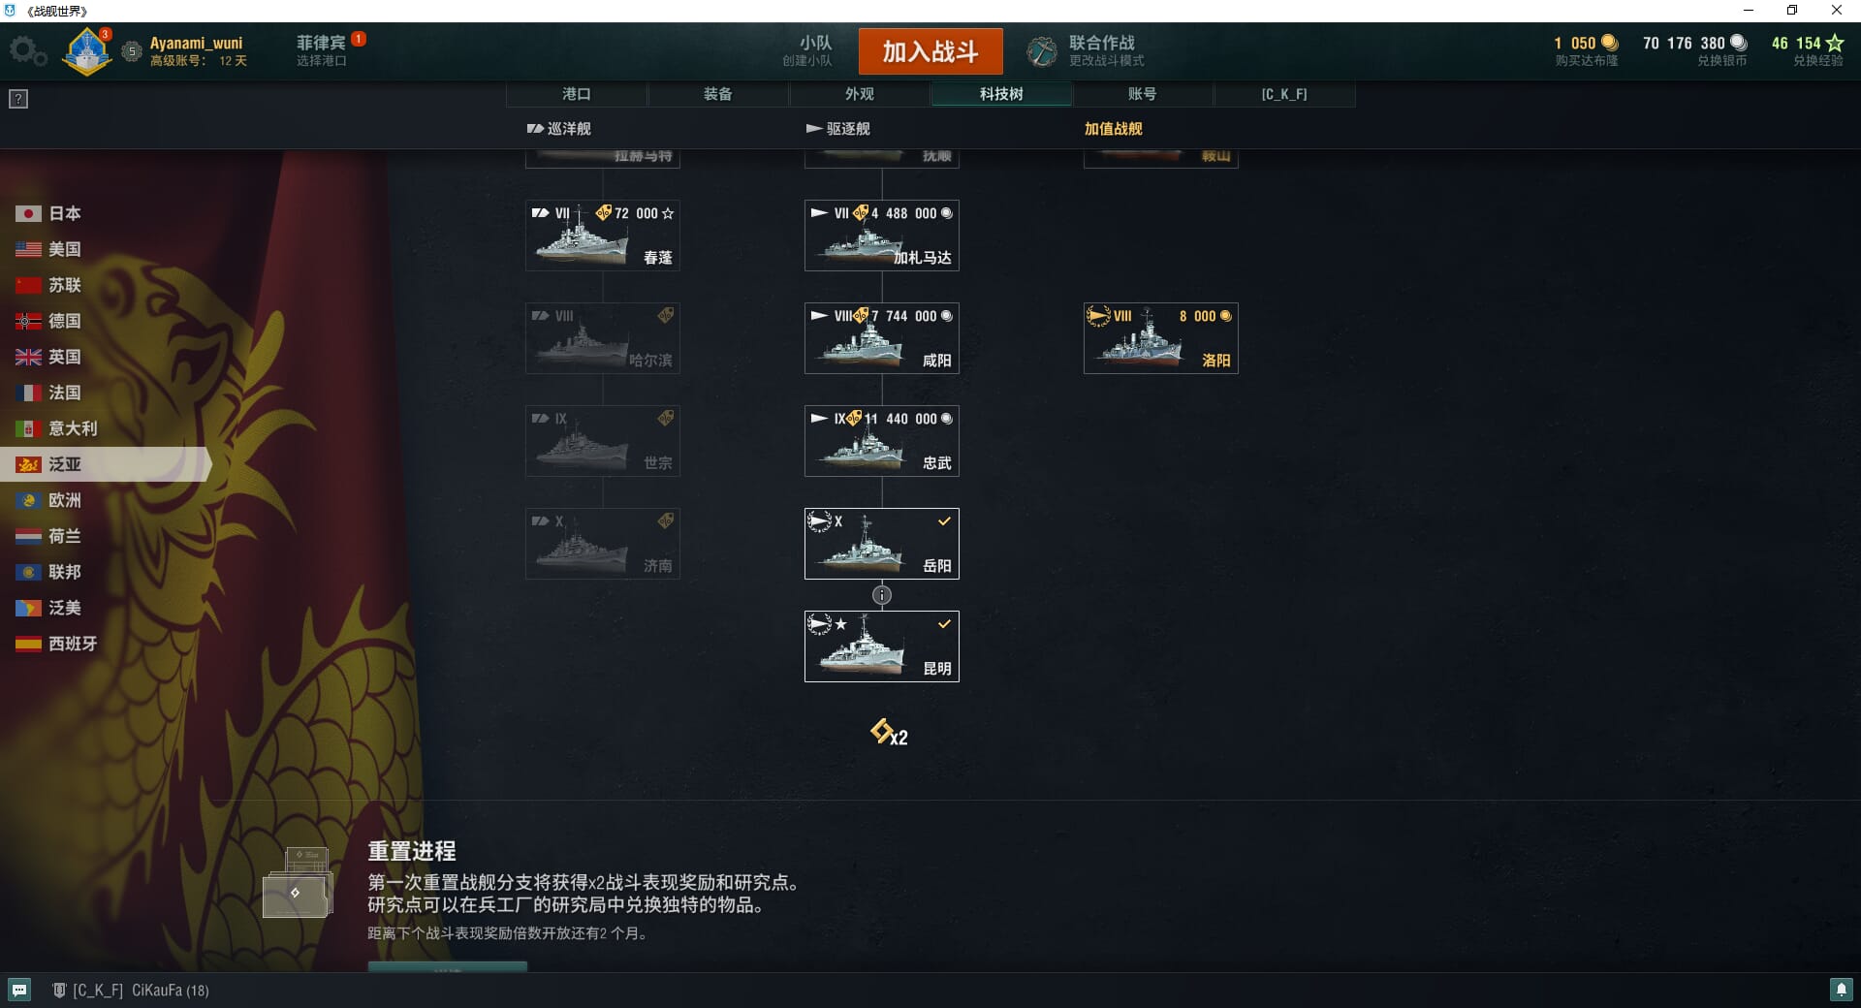Select the 泛亚 nation in the sidebar

point(103,464)
